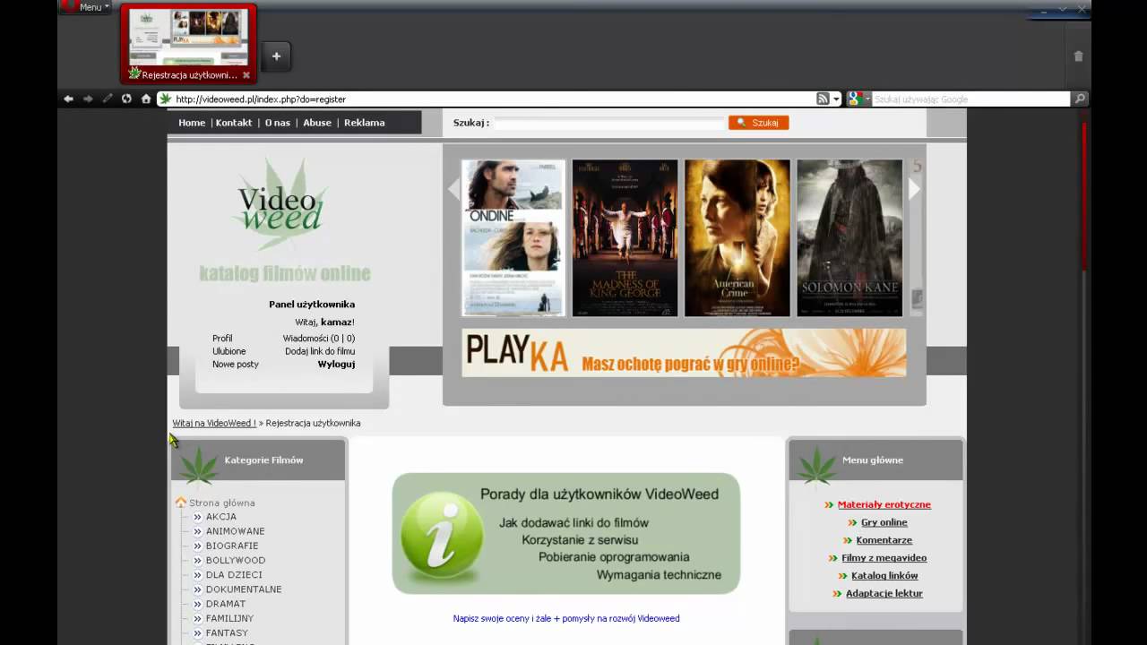Expand the address bar history dropdown arrow
This screenshot has height=645, width=1147.
pyautogui.click(x=836, y=99)
